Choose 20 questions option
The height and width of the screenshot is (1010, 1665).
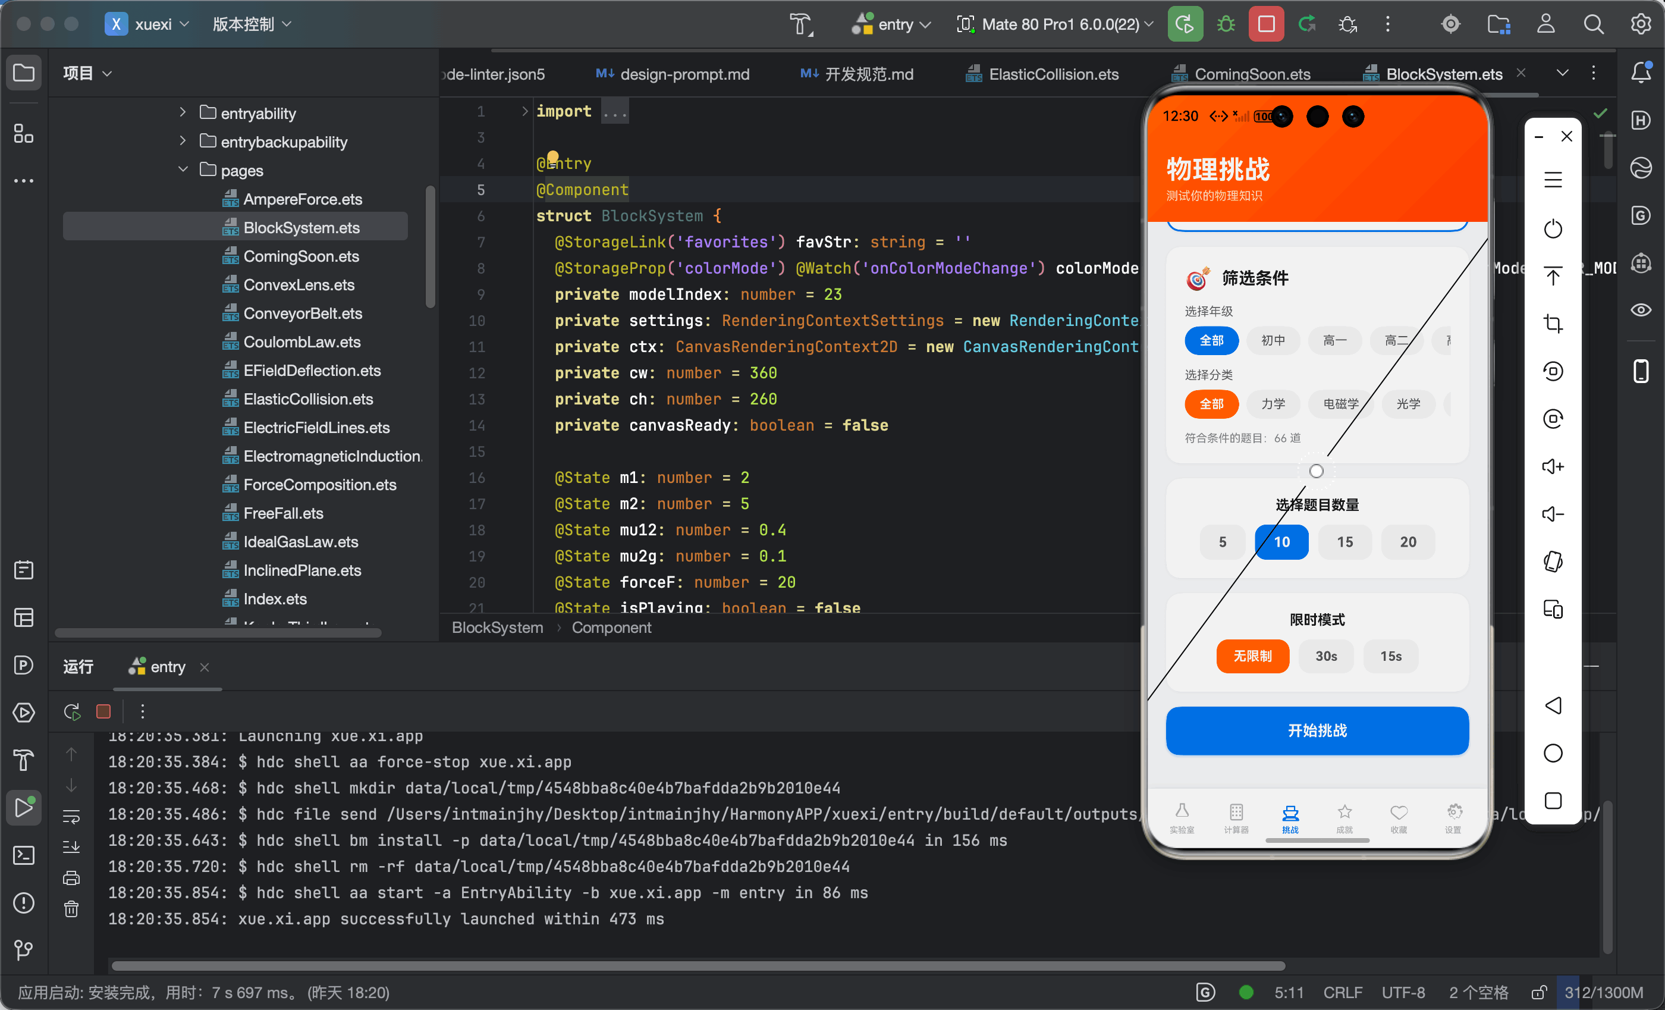1408,541
